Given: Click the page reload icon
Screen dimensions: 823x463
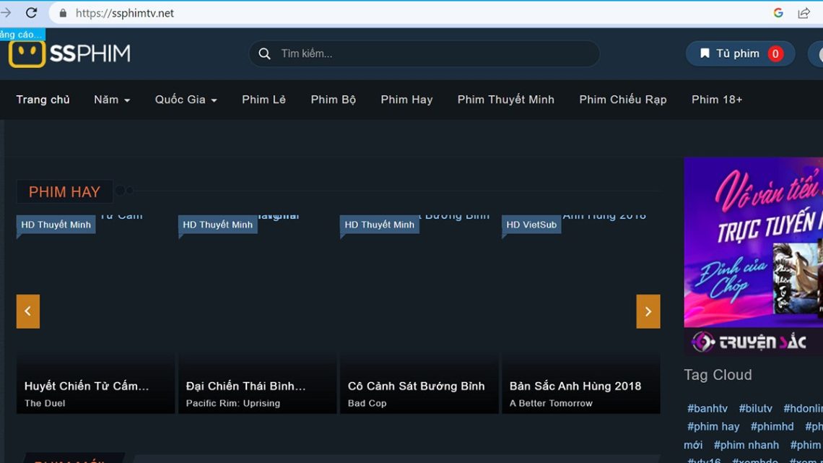Looking at the screenshot, I should point(30,12).
